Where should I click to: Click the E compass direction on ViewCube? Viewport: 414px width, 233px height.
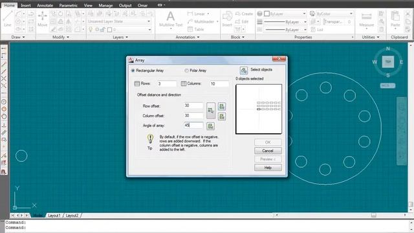coord(401,62)
